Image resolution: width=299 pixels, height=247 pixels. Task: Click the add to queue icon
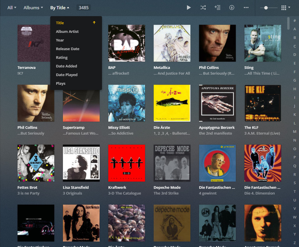(x=217, y=8)
